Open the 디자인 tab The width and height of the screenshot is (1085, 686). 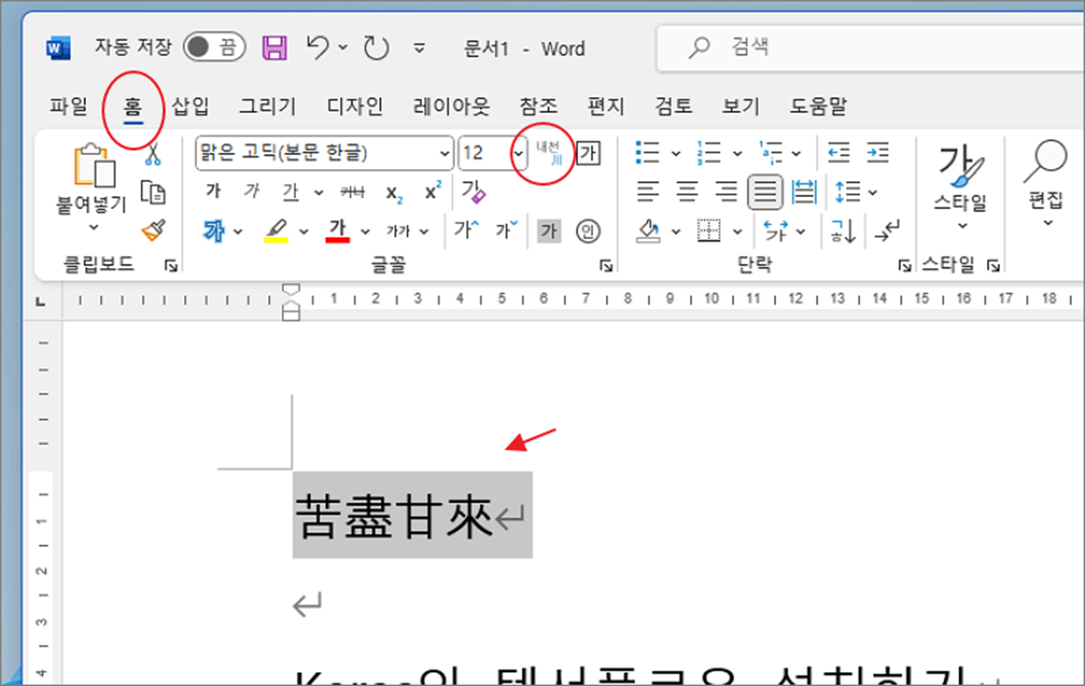[355, 107]
